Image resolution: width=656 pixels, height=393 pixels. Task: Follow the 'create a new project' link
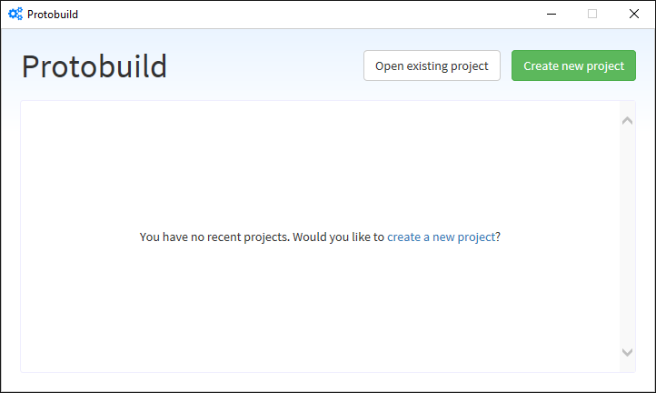click(x=441, y=237)
